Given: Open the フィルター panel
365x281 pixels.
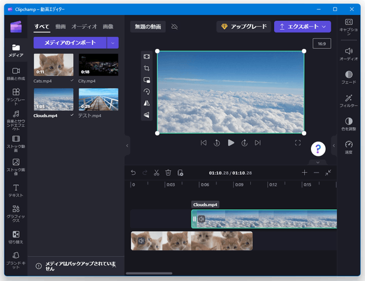Looking at the screenshot, I should (348, 101).
